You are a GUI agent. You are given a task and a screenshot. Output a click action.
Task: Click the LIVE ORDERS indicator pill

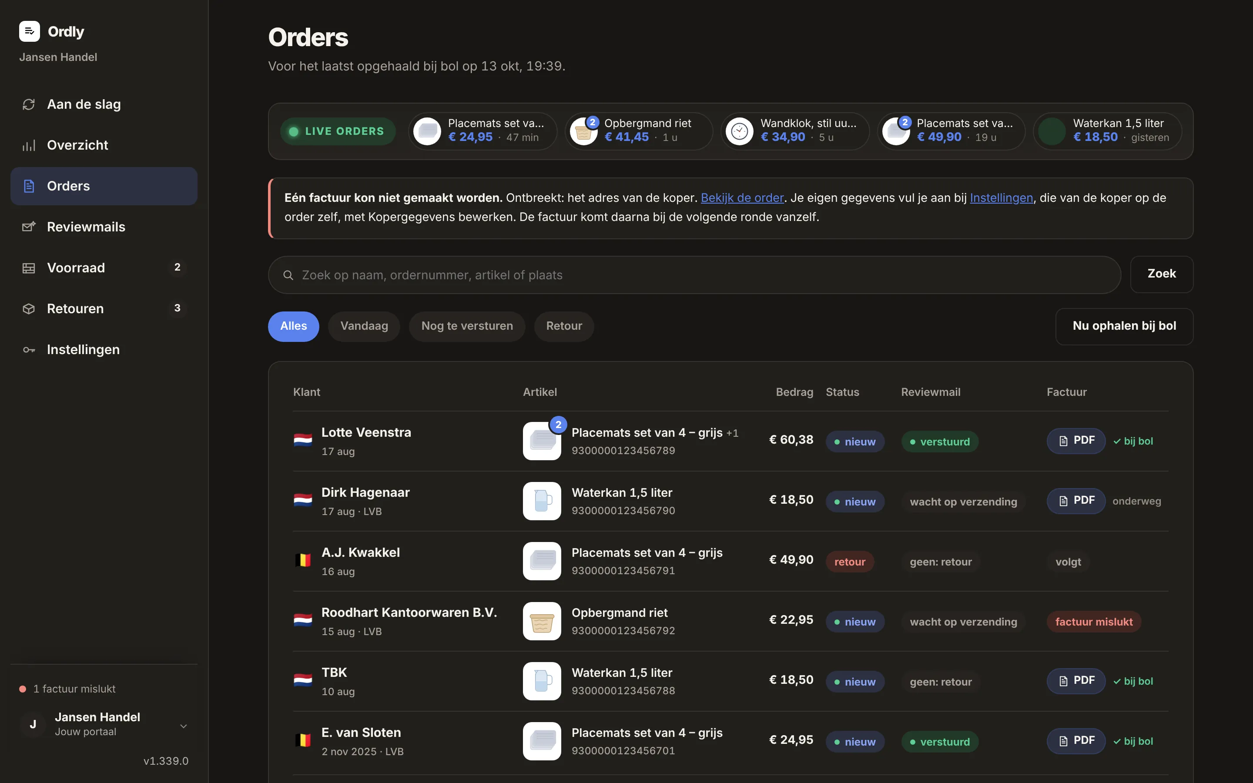(338, 131)
